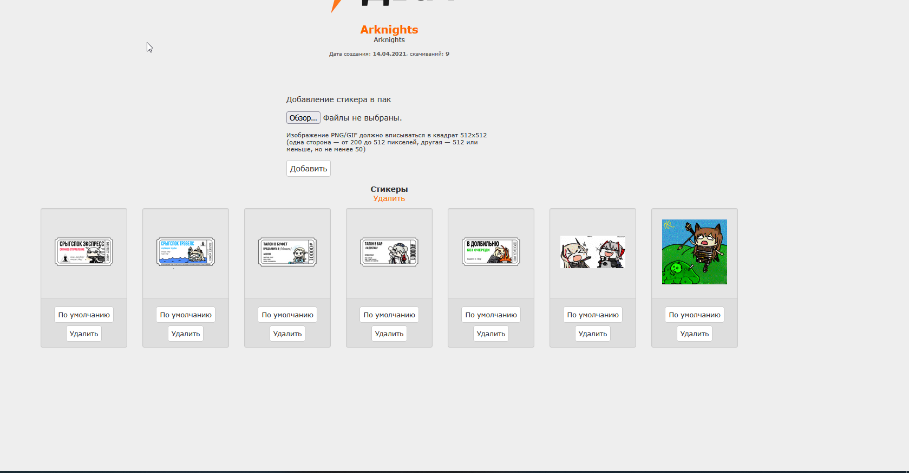Set ТАЛОН В БУФЕТ sticker as default
The height and width of the screenshot is (473, 909).
click(287, 315)
